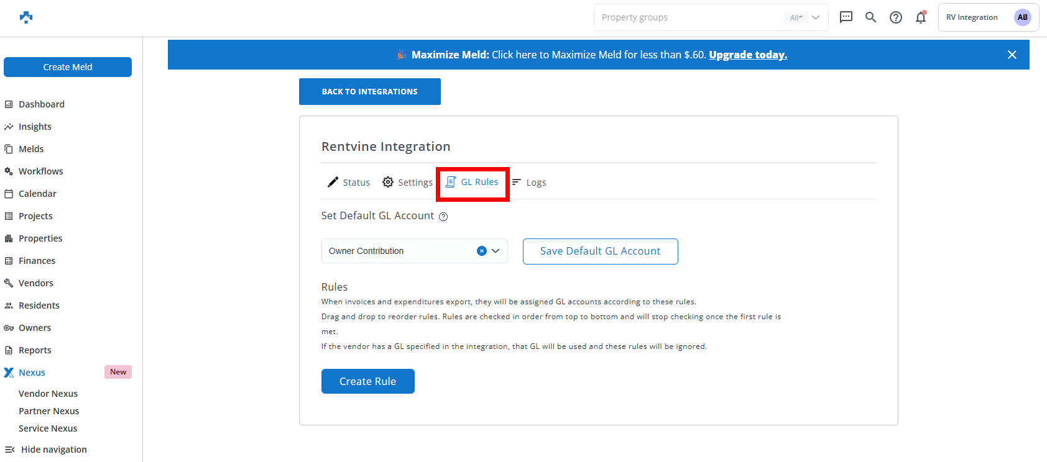Dismiss the Maximize Meld banner
Viewport: 1047px width, 462px height.
[x=1012, y=55]
